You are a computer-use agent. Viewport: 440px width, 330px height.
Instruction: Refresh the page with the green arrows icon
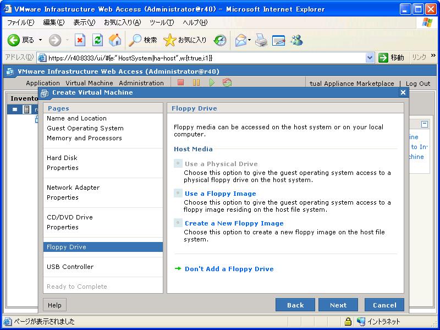97,40
